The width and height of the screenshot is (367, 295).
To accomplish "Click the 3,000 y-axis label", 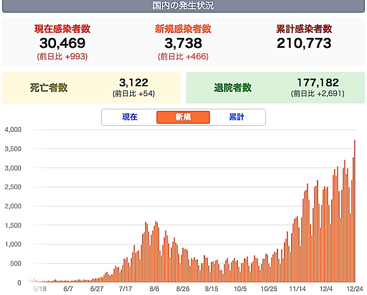I will 13,168.
